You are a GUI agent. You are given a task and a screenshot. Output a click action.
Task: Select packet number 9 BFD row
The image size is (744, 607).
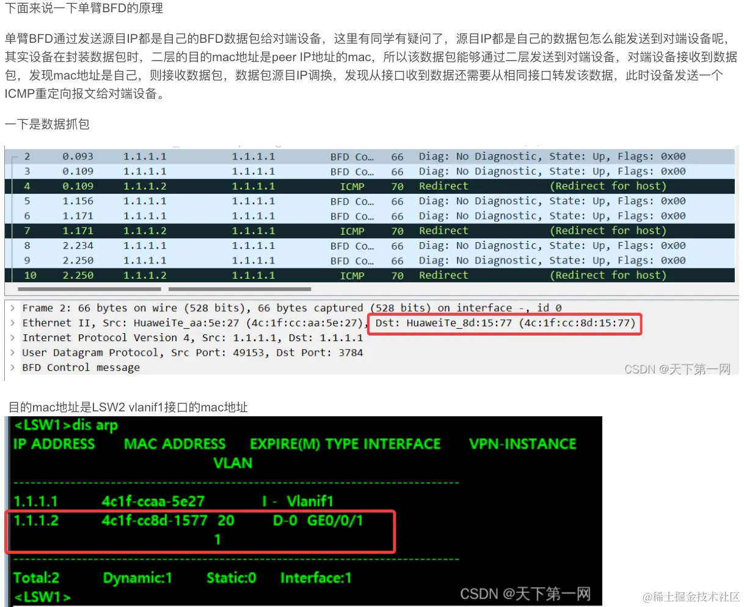click(x=370, y=260)
